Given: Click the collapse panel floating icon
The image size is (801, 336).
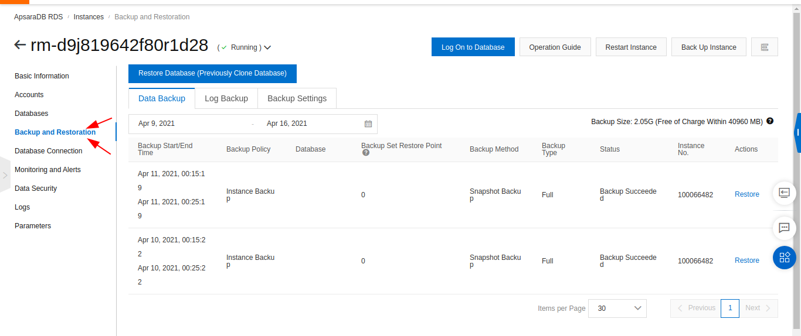Looking at the screenshot, I should [x=785, y=192].
